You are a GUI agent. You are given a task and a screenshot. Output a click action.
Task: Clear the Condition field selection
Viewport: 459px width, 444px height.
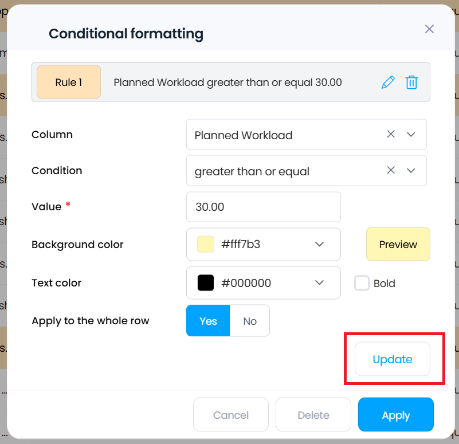click(391, 170)
